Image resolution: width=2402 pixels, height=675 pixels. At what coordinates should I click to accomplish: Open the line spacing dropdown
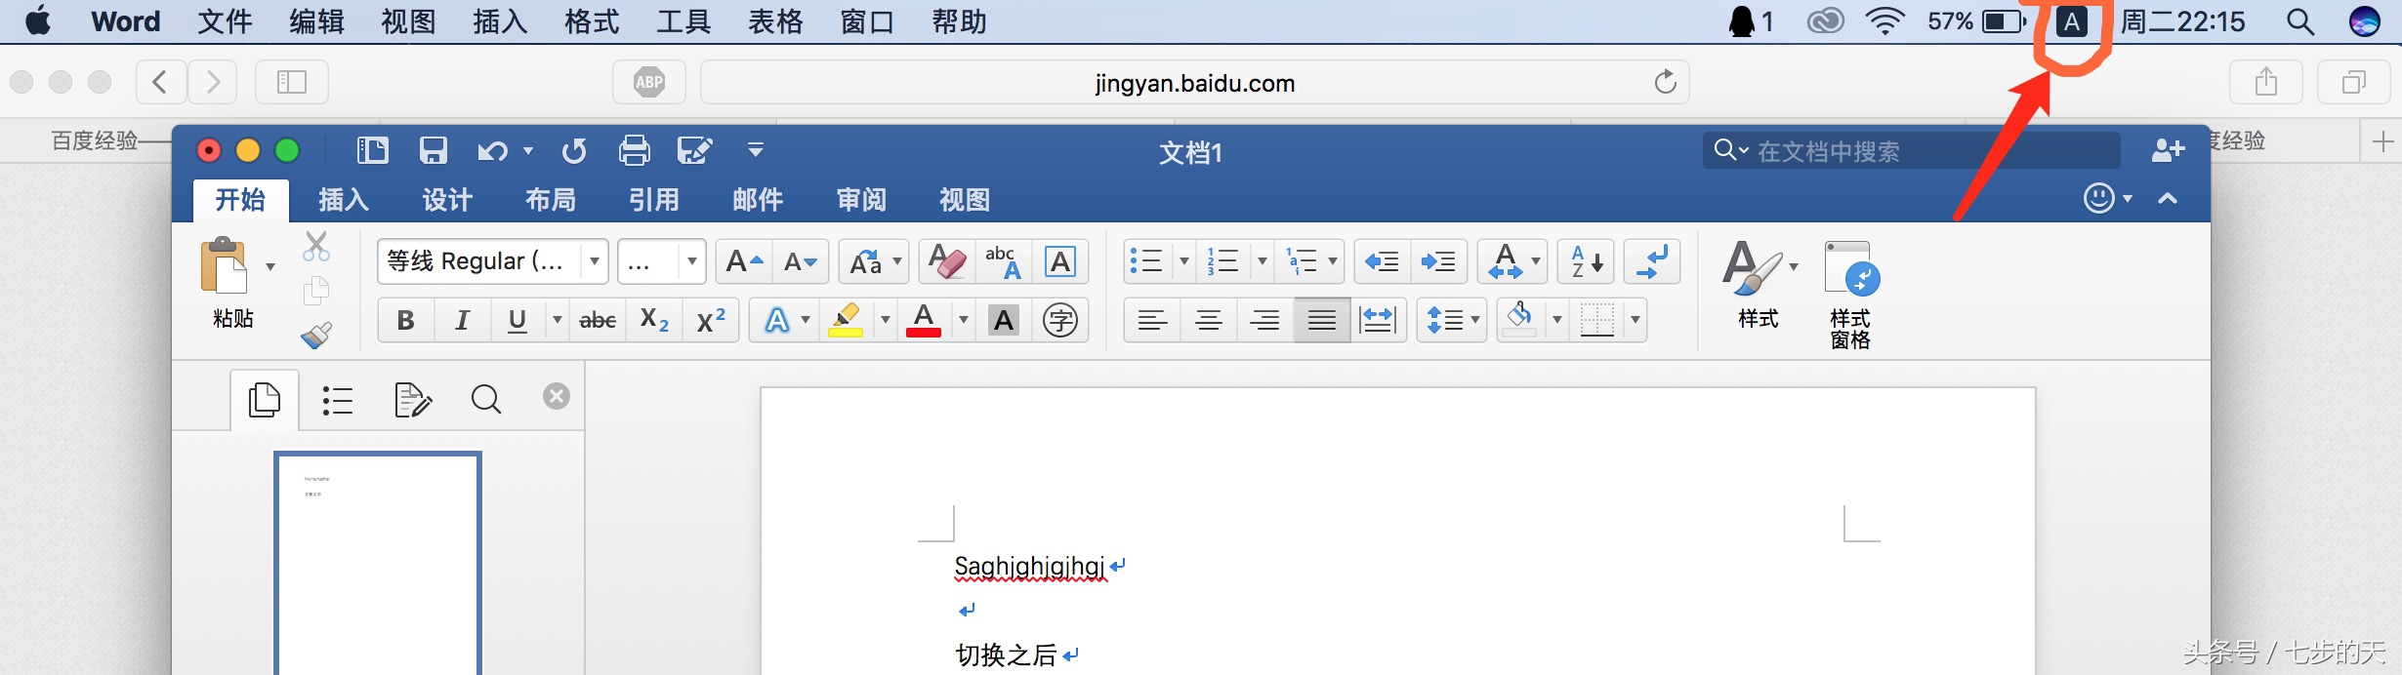[1452, 320]
